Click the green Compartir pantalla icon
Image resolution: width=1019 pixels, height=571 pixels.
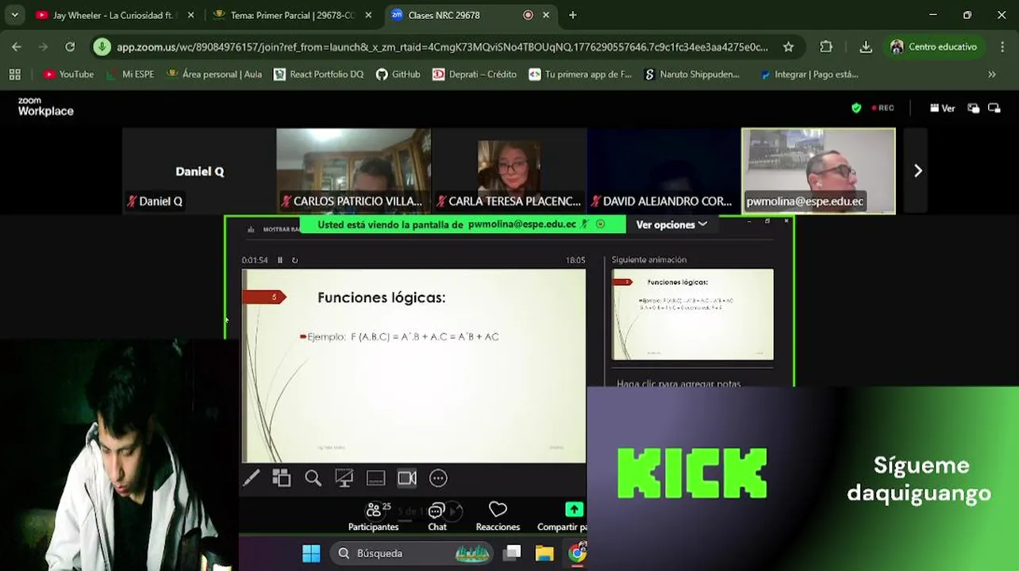point(574,510)
